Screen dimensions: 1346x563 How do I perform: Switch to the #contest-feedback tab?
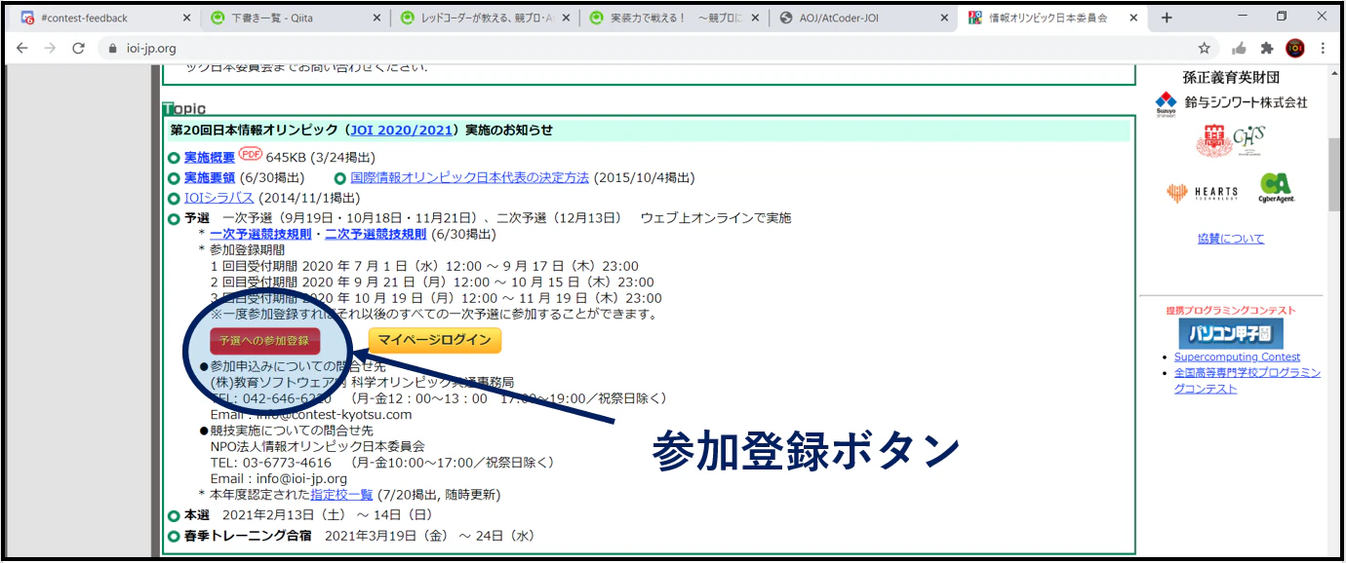pos(104,19)
